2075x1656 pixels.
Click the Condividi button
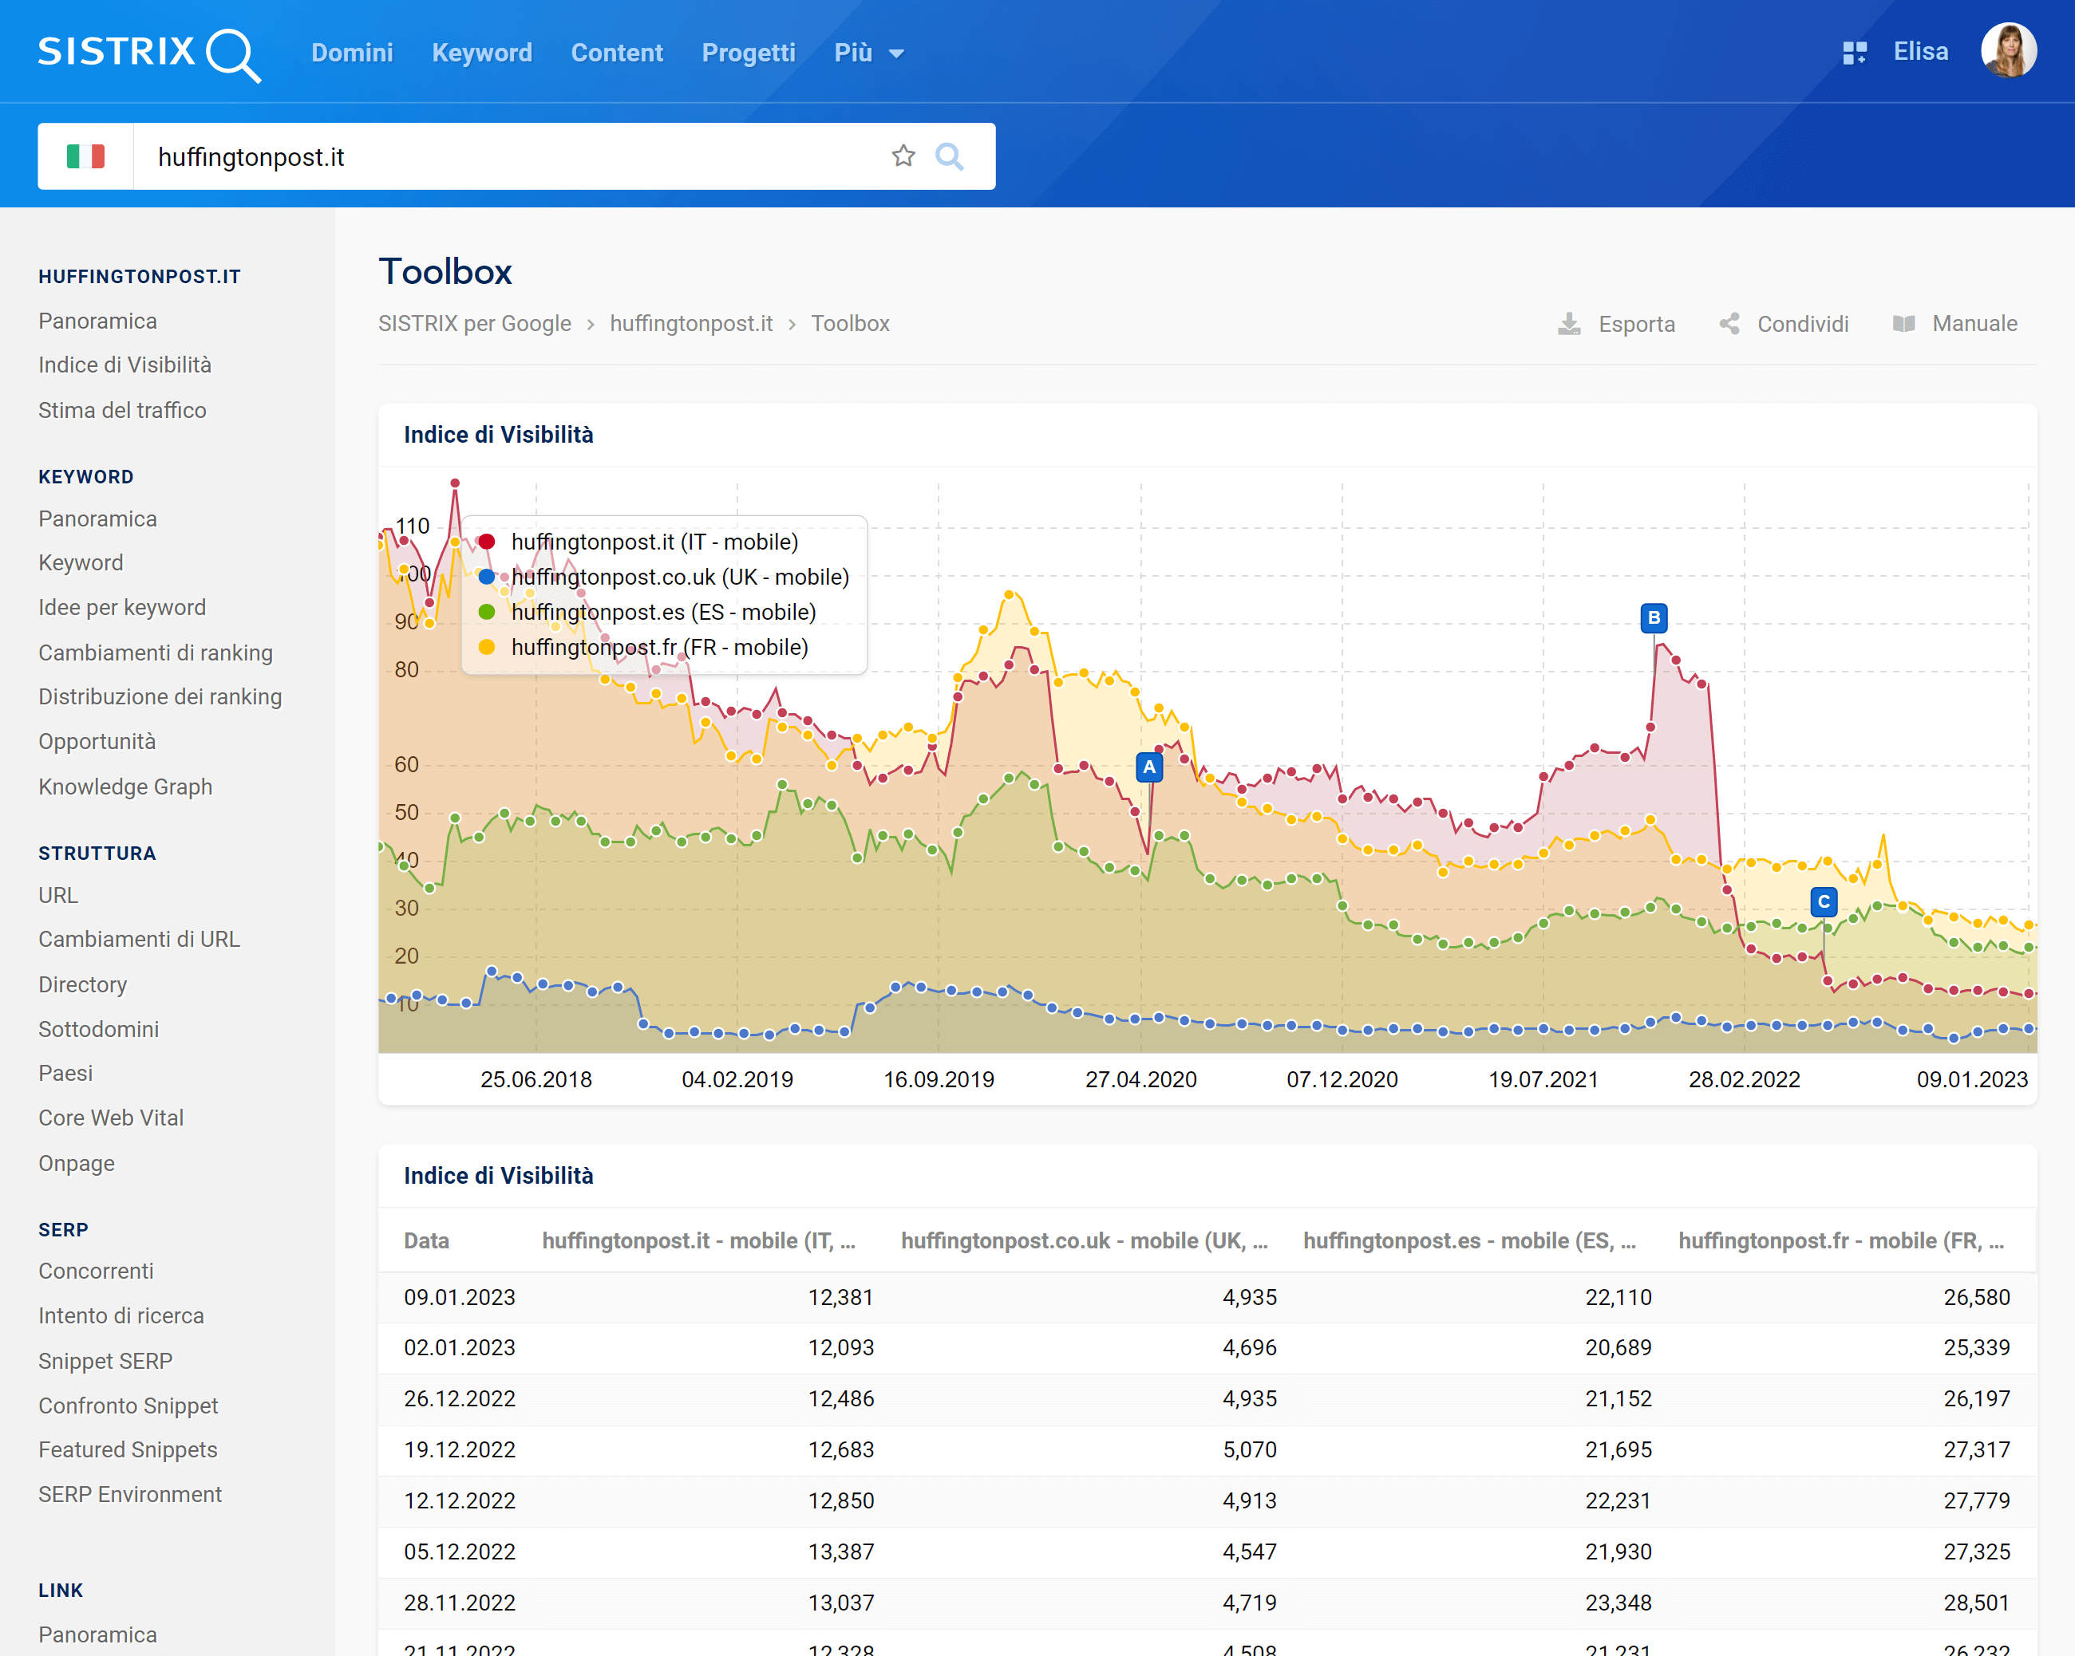coord(1784,323)
